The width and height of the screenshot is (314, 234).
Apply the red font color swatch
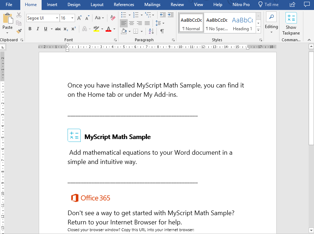(109, 29)
